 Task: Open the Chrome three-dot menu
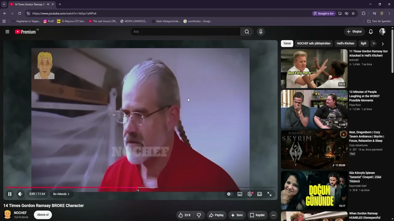[389, 14]
